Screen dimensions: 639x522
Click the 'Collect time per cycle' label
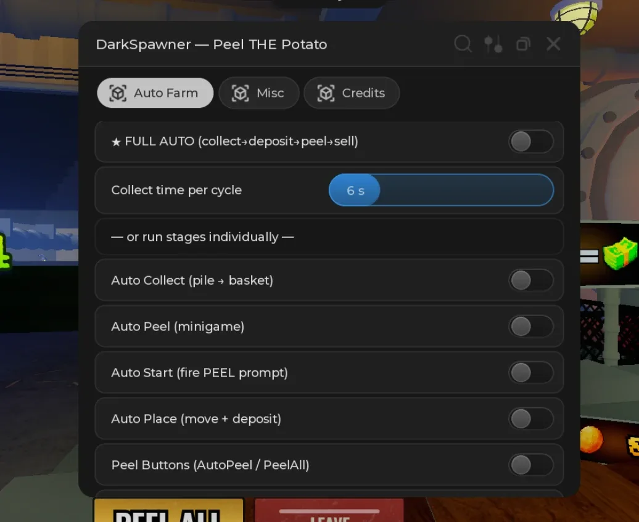[176, 190]
